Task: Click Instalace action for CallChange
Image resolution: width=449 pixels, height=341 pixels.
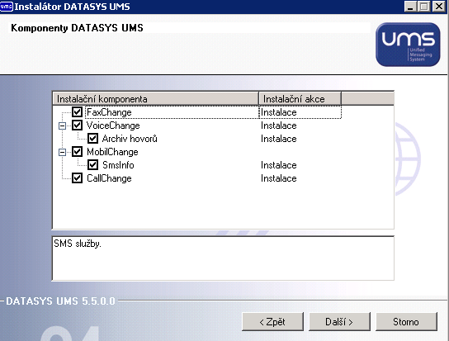Action: [x=279, y=178]
